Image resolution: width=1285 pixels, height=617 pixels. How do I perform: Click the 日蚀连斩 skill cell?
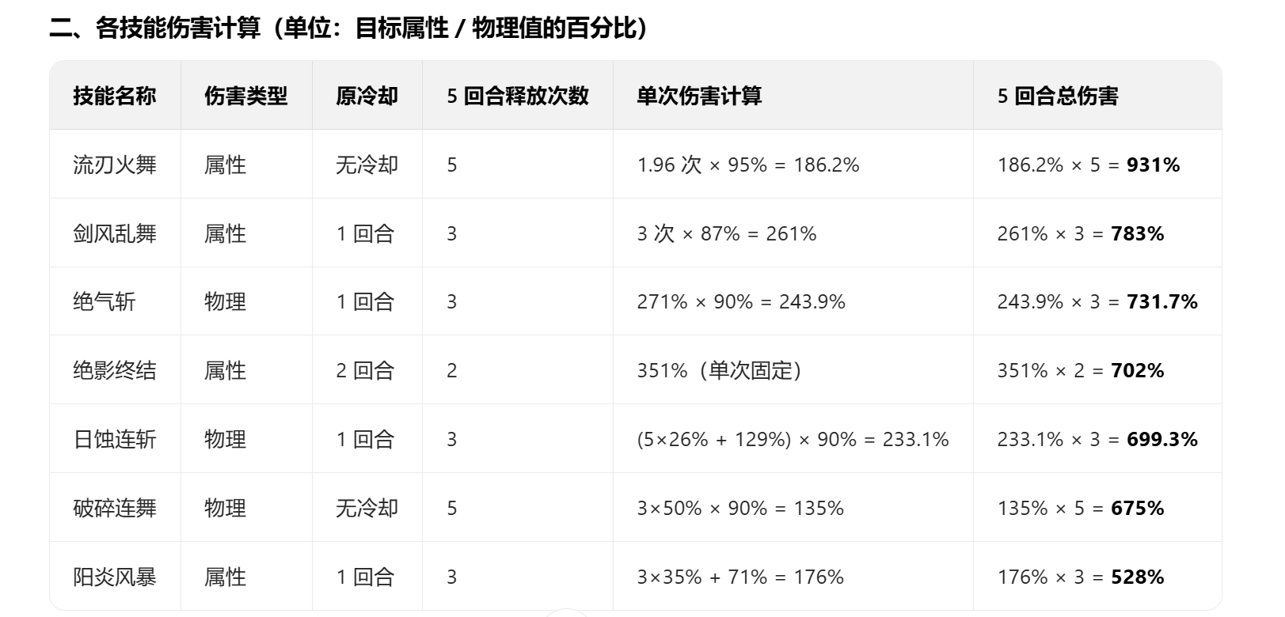(x=115, y=439)
